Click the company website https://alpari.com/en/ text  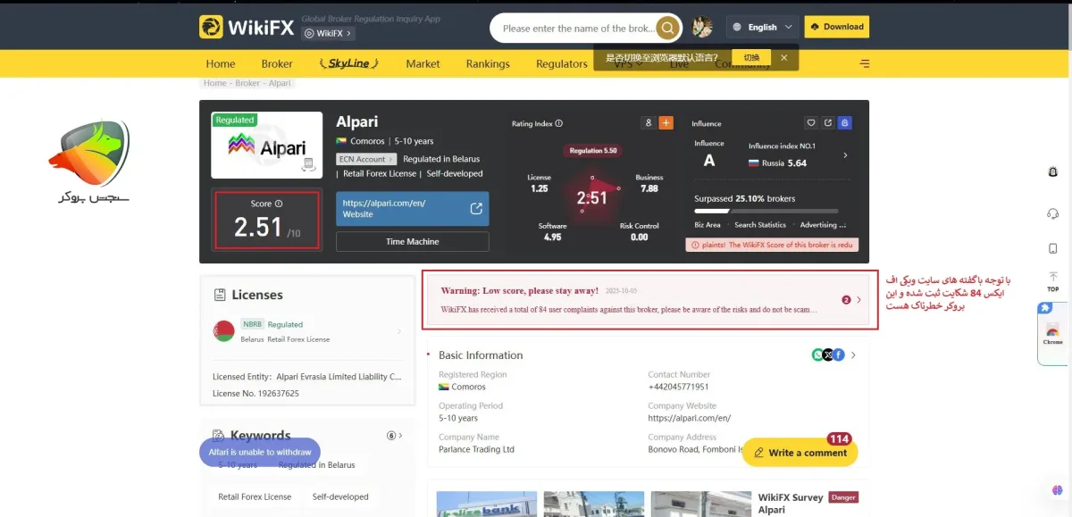pyautogui.click(x=690, y=418)
